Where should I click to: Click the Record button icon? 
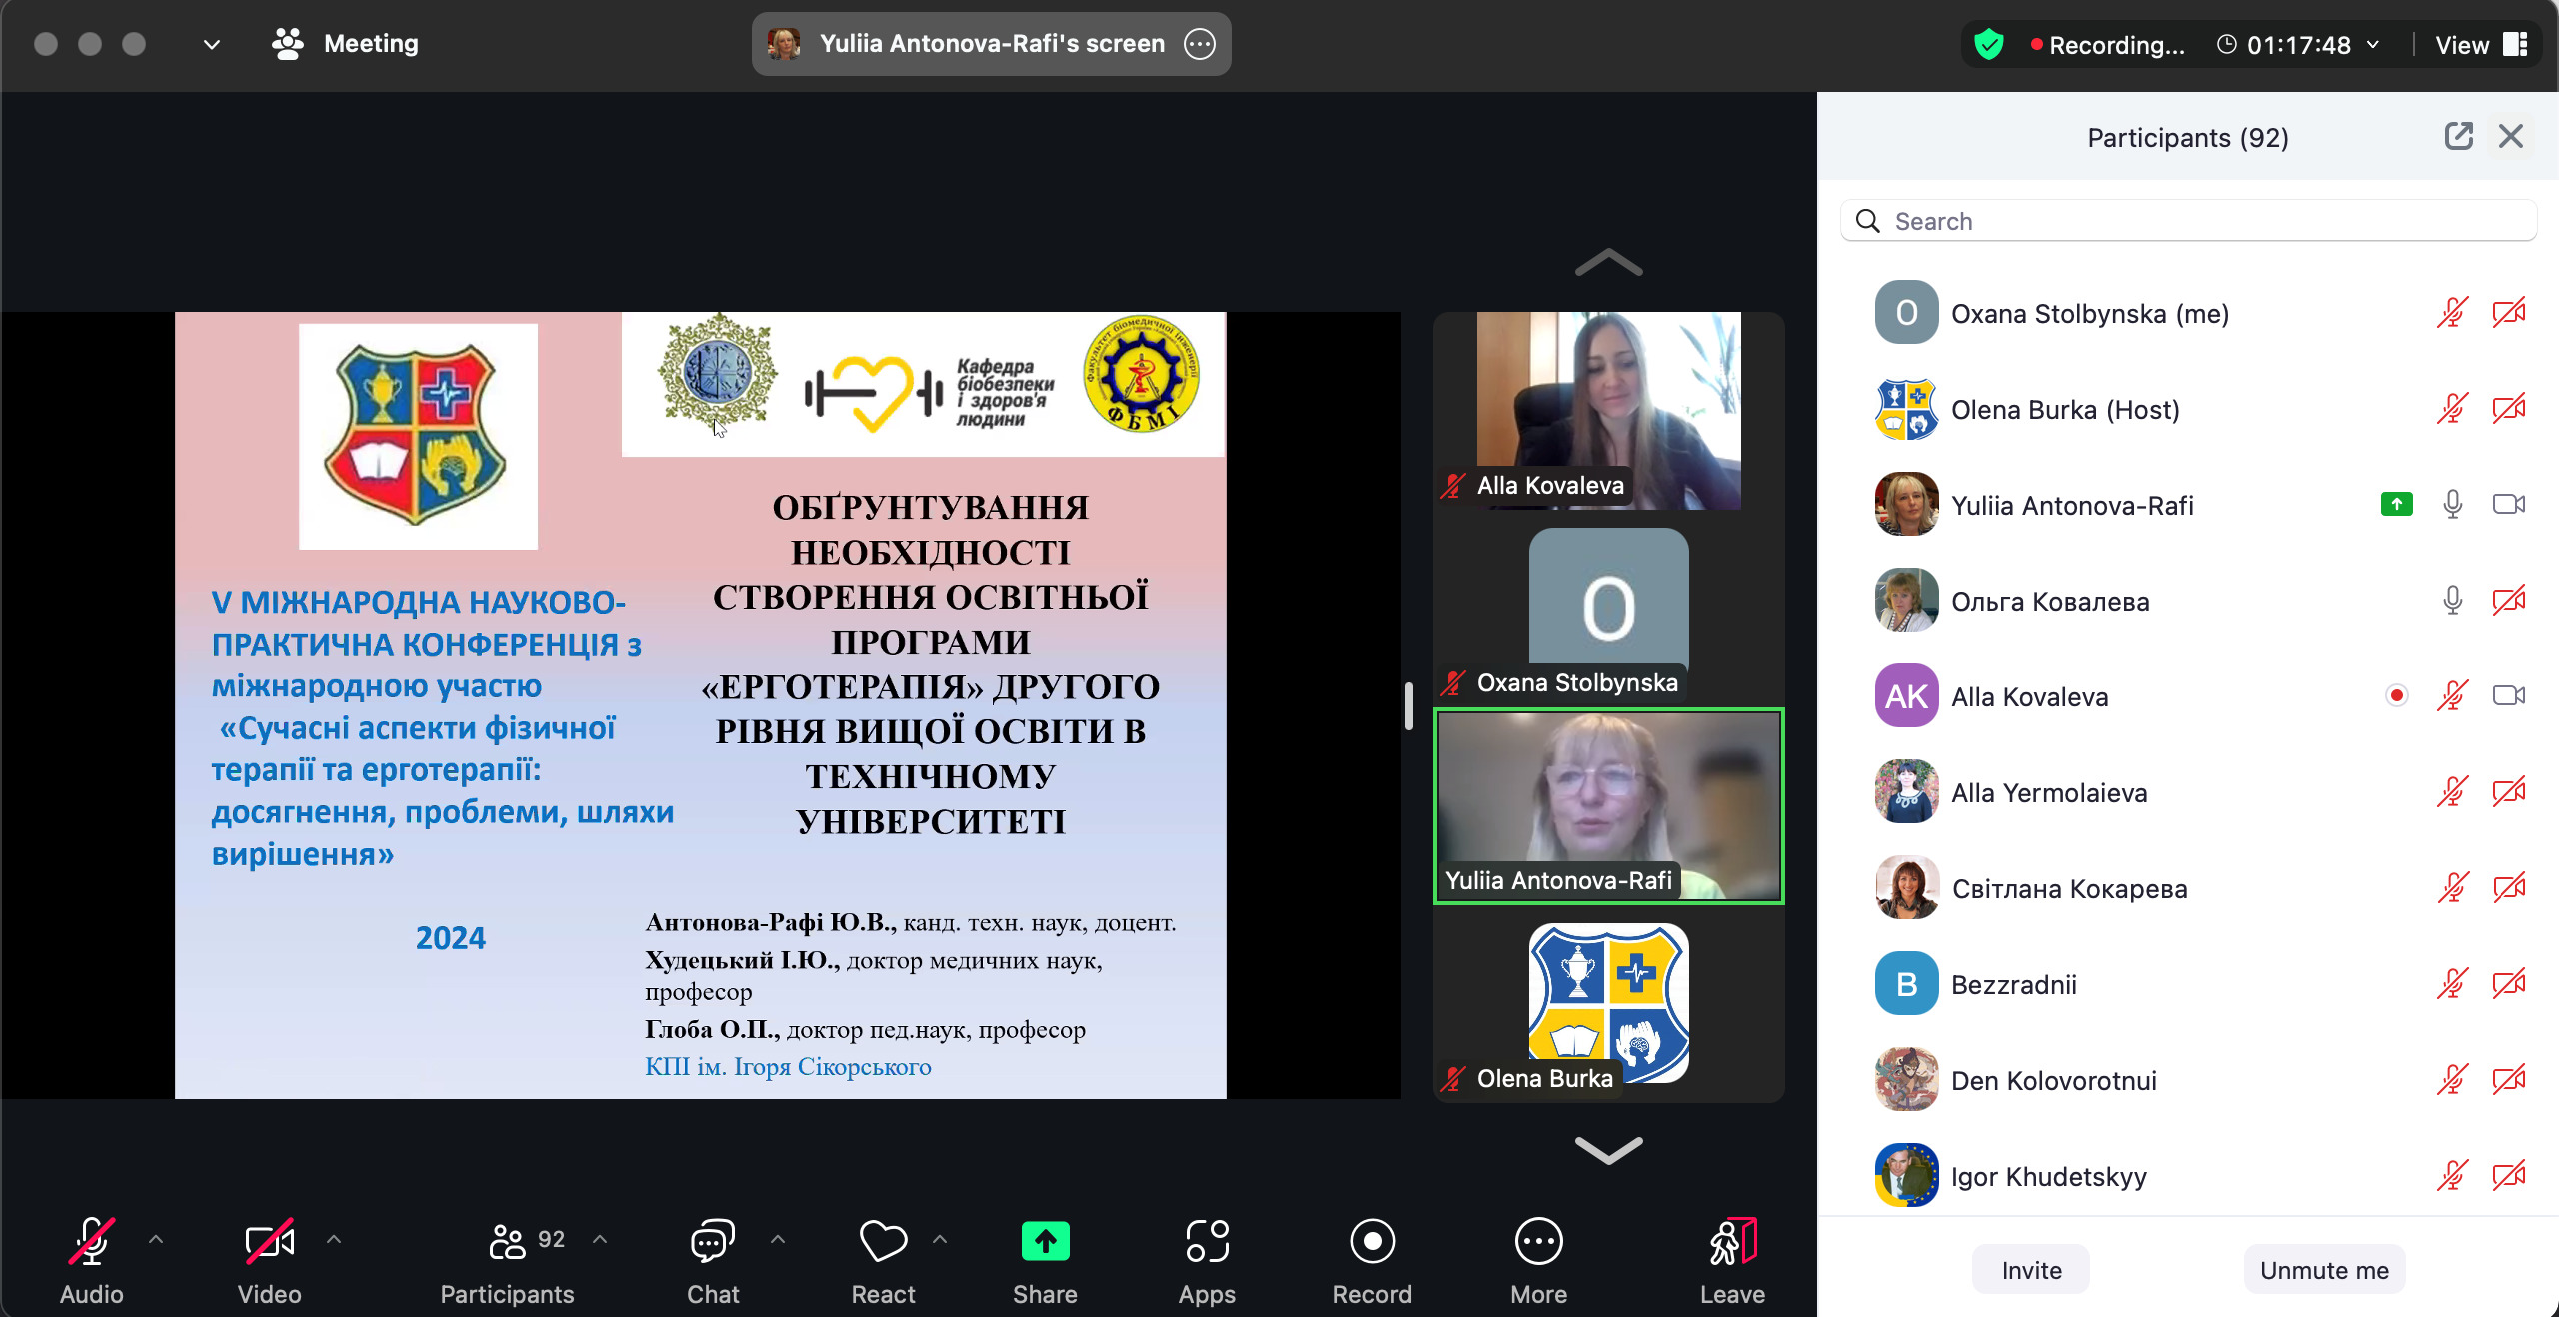[1372, 1242]
